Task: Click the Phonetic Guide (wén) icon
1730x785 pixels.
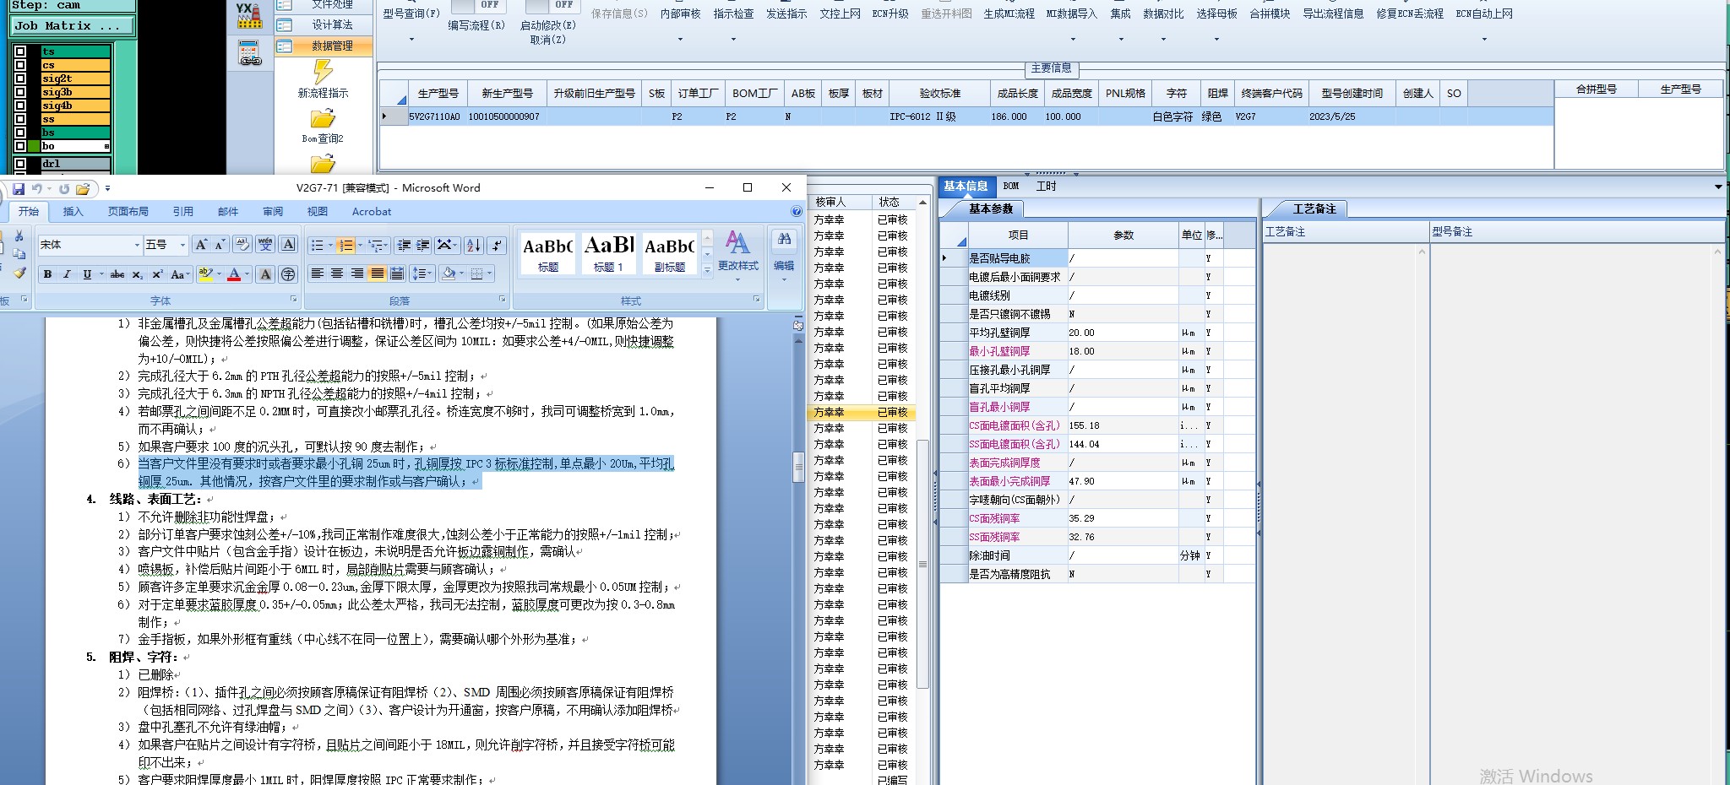Action: tap(265, 245)
